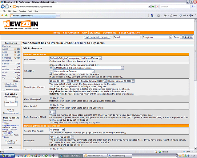
Task: Click the Search button
Action: [x=188, y=37]
